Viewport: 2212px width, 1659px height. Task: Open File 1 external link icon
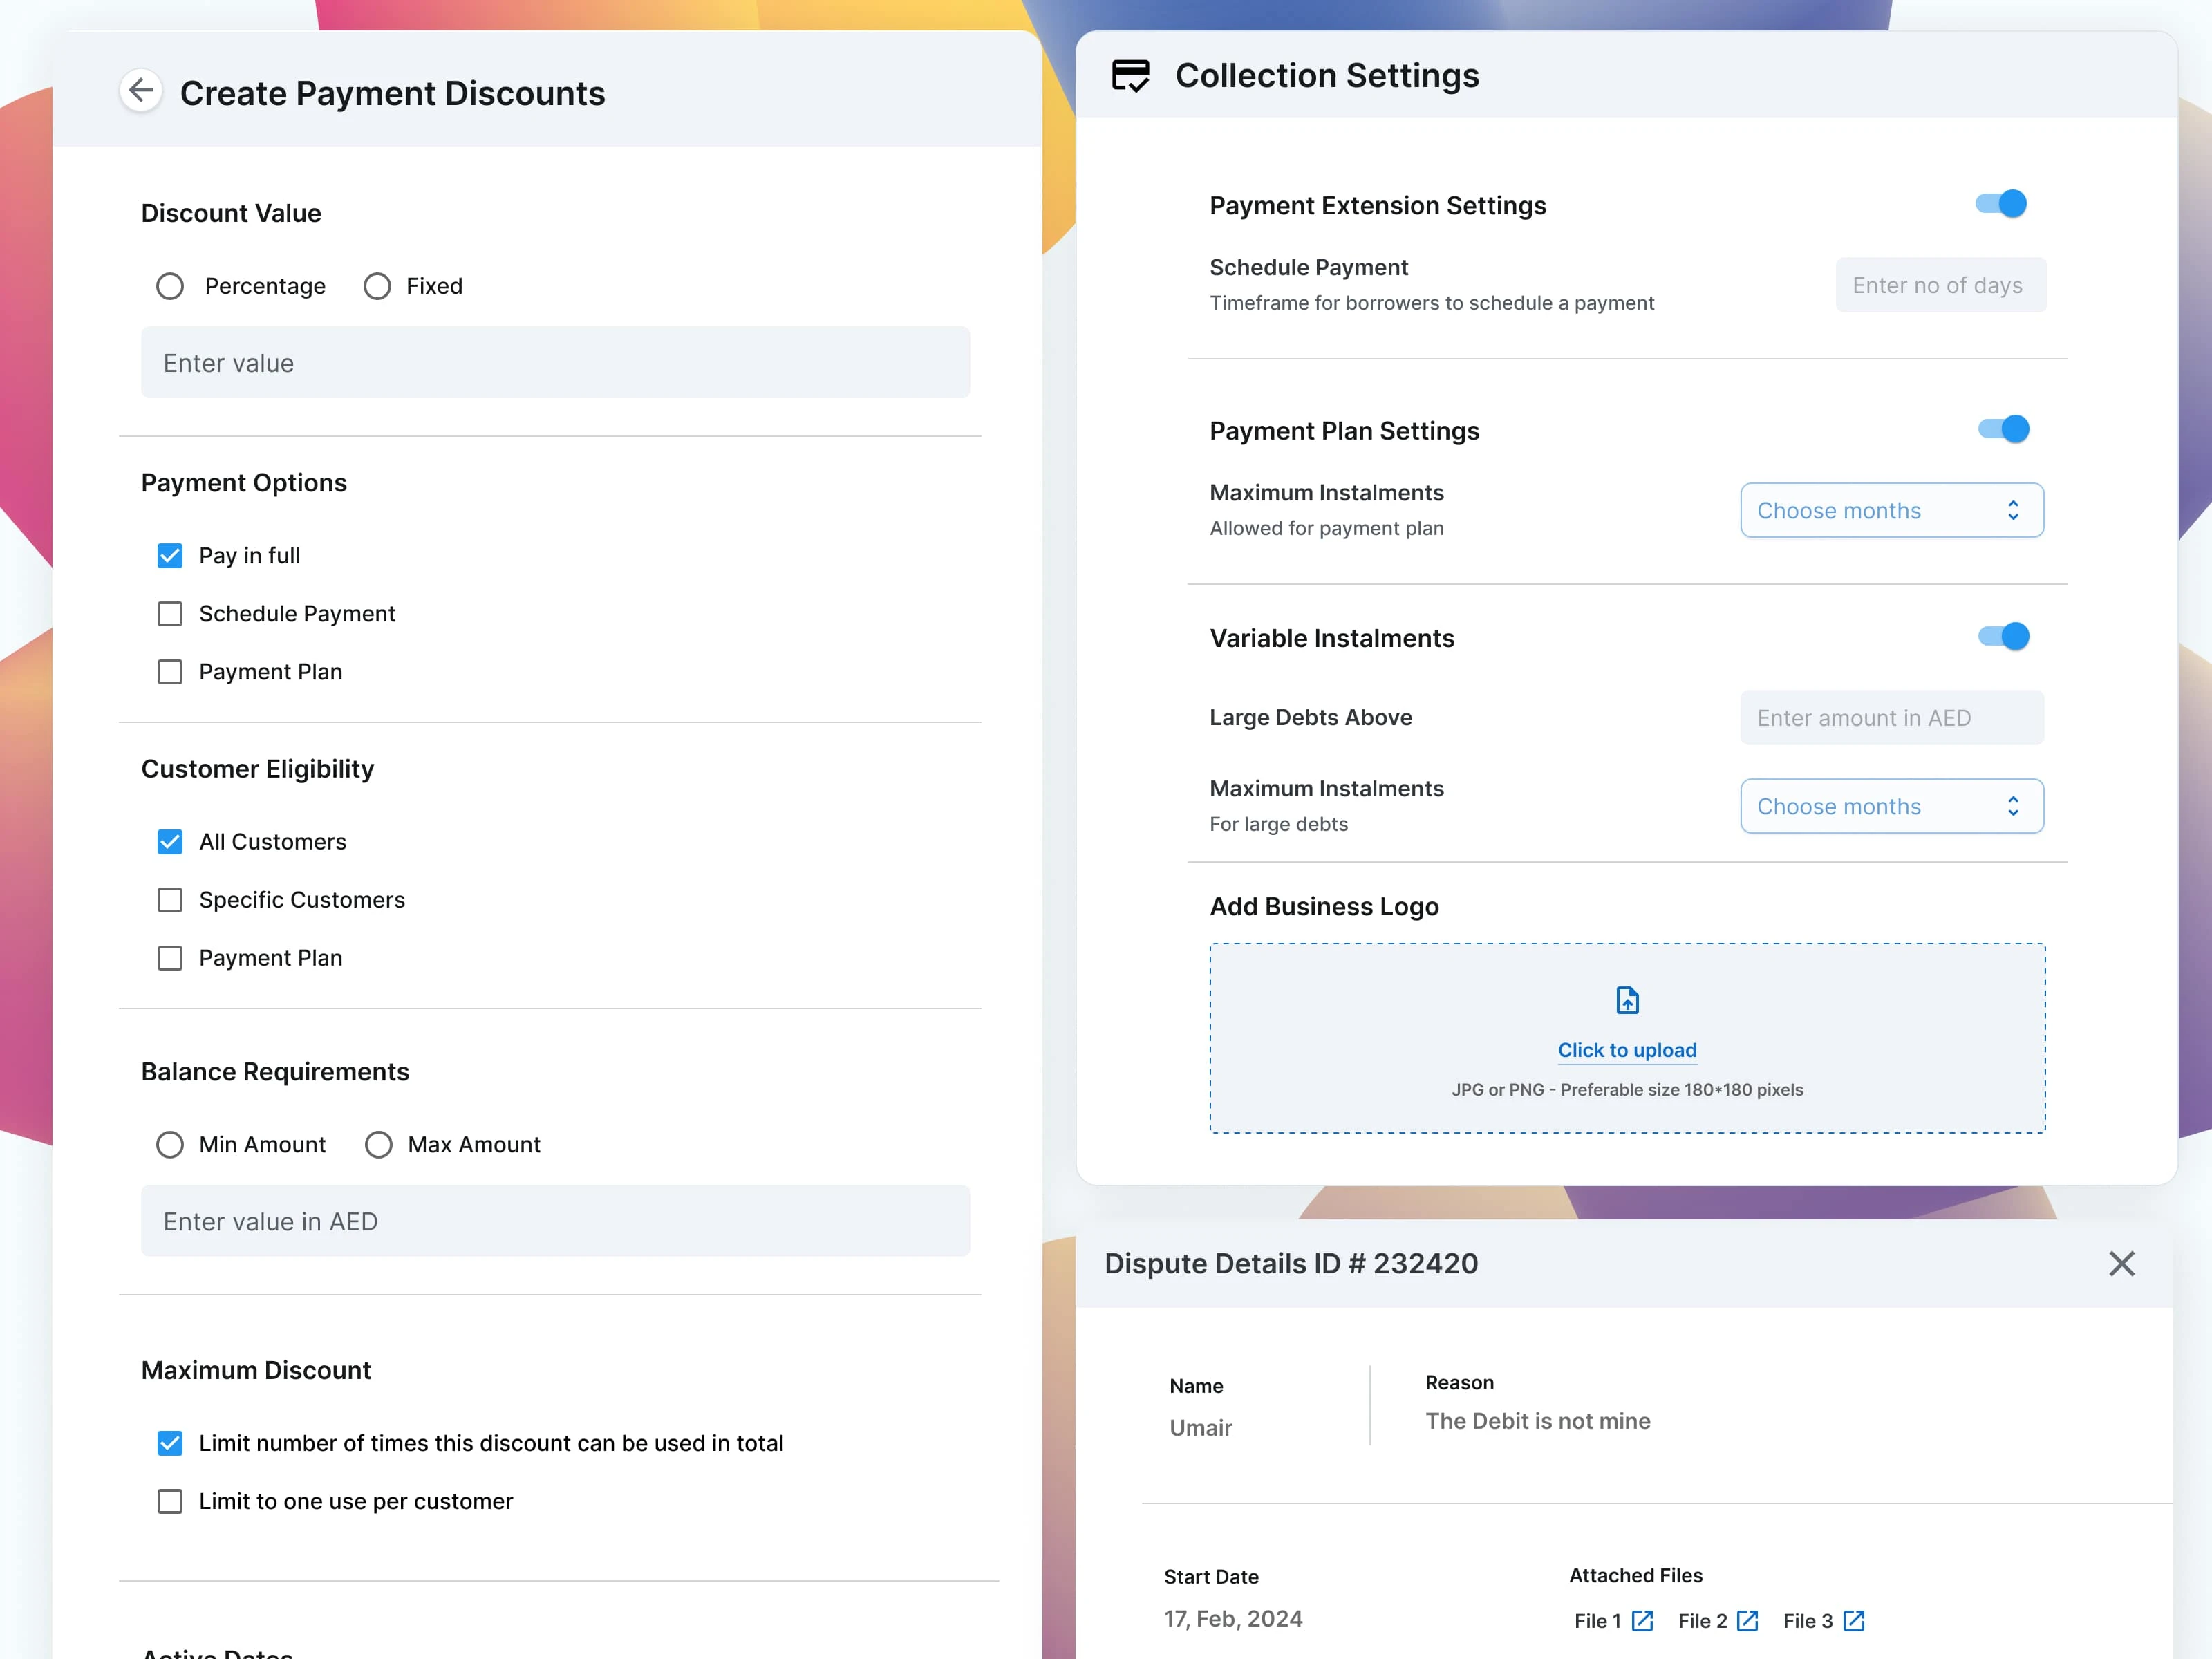pyautogui.click(x=1642, y=1621)
